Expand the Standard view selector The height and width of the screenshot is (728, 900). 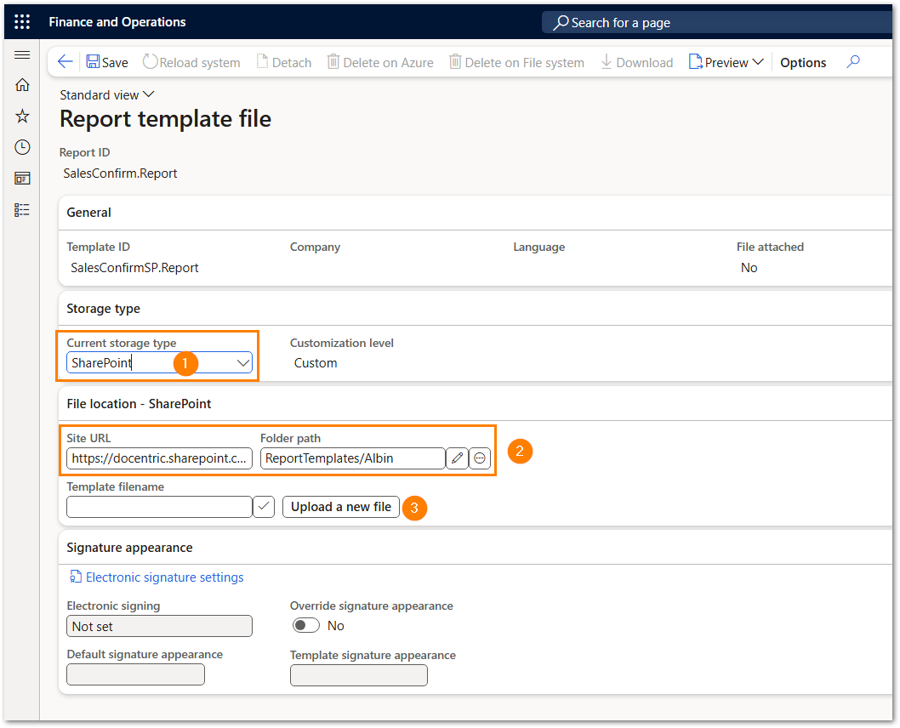click(107, 94)
